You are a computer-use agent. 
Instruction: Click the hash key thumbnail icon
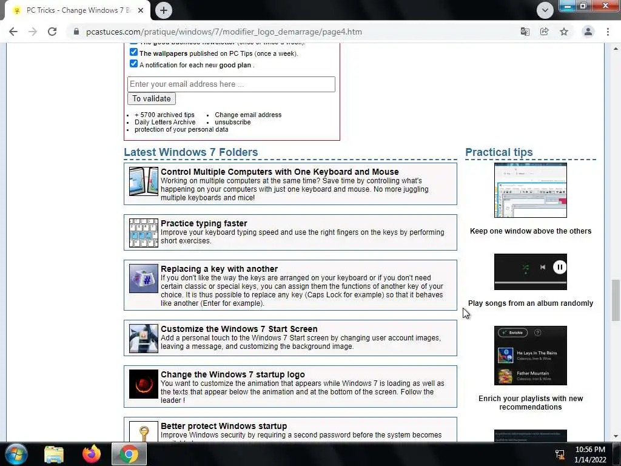(x=143, y=278)
